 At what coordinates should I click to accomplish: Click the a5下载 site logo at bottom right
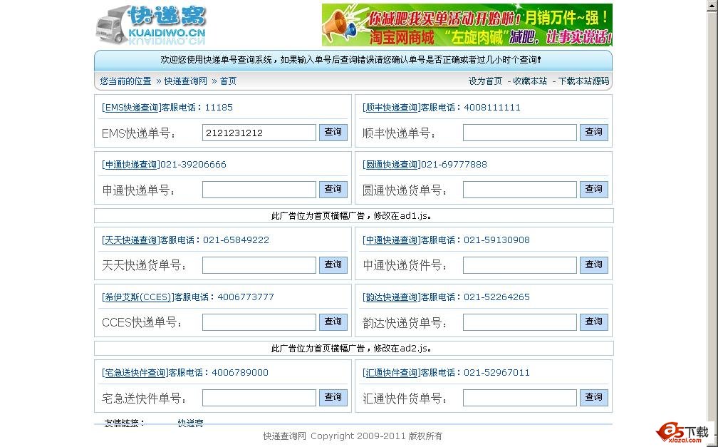(682, 433)
